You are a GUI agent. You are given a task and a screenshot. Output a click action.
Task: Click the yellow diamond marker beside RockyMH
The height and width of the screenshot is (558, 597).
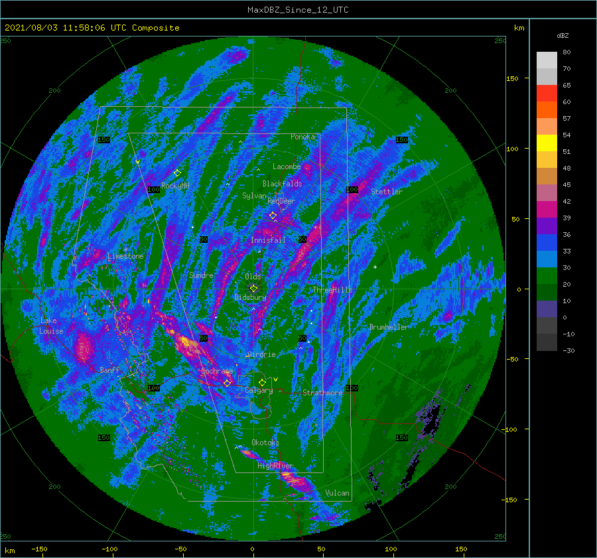coord(177,173)
